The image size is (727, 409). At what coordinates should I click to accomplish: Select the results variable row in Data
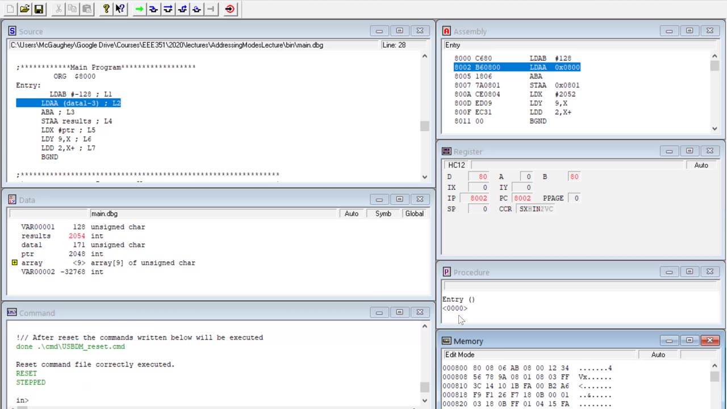click(62, 236)
